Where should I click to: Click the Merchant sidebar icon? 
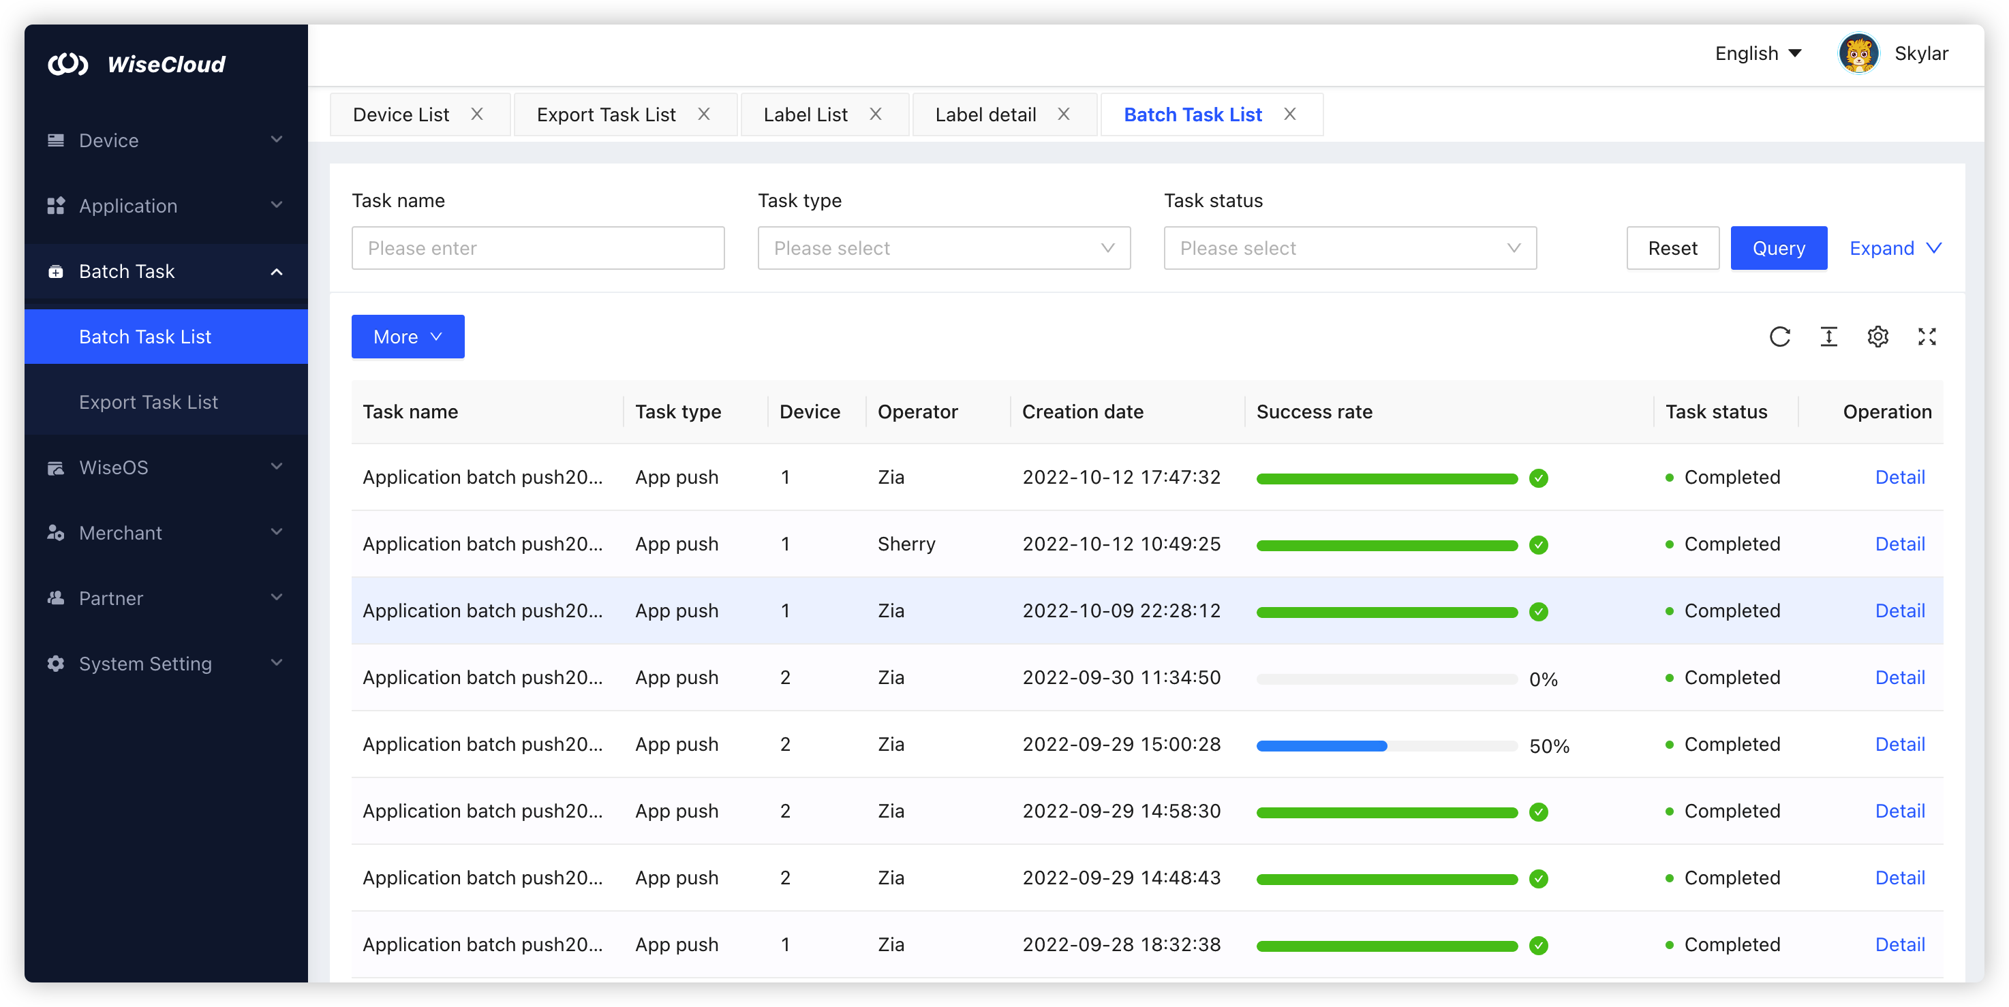click(x=55, y=533)
